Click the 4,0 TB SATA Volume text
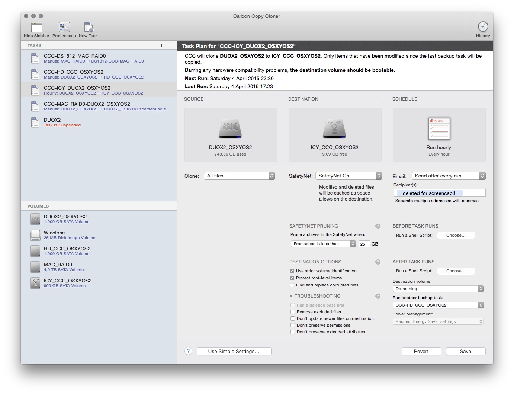514x394 pixels. pos(64,270)
